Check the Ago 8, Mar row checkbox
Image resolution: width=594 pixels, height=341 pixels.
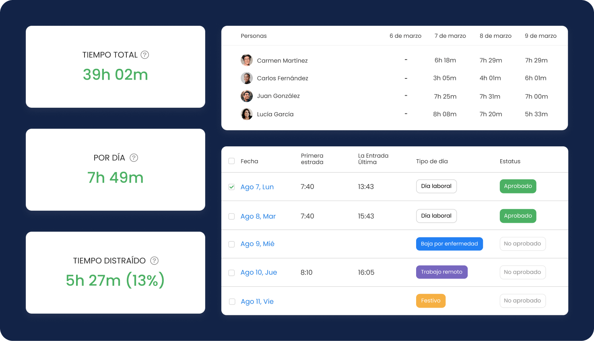pyautogui.click(x=231, y=216)
